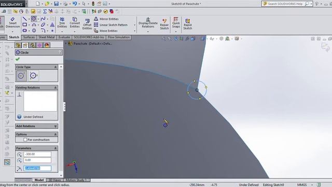Click Trim Entities tool

(x=62, y=23)
